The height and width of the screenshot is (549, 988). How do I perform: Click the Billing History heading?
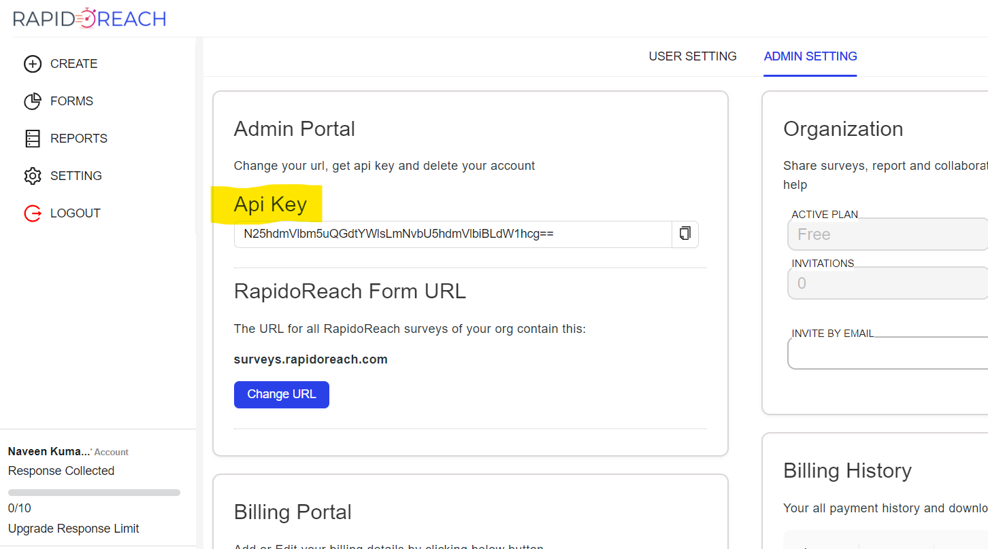pyautogui.click(x=847, y=471)
